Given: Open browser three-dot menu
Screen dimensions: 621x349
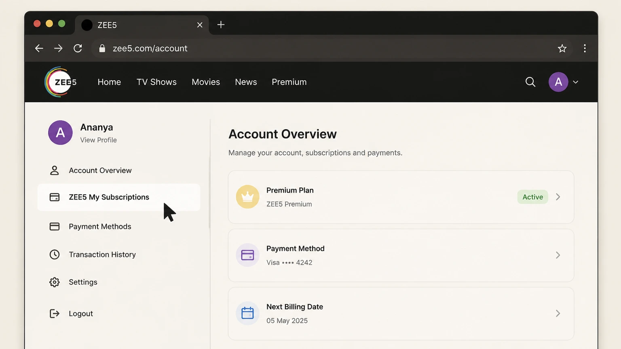Looking at the screenshot, I should click(x=585, y=48).
